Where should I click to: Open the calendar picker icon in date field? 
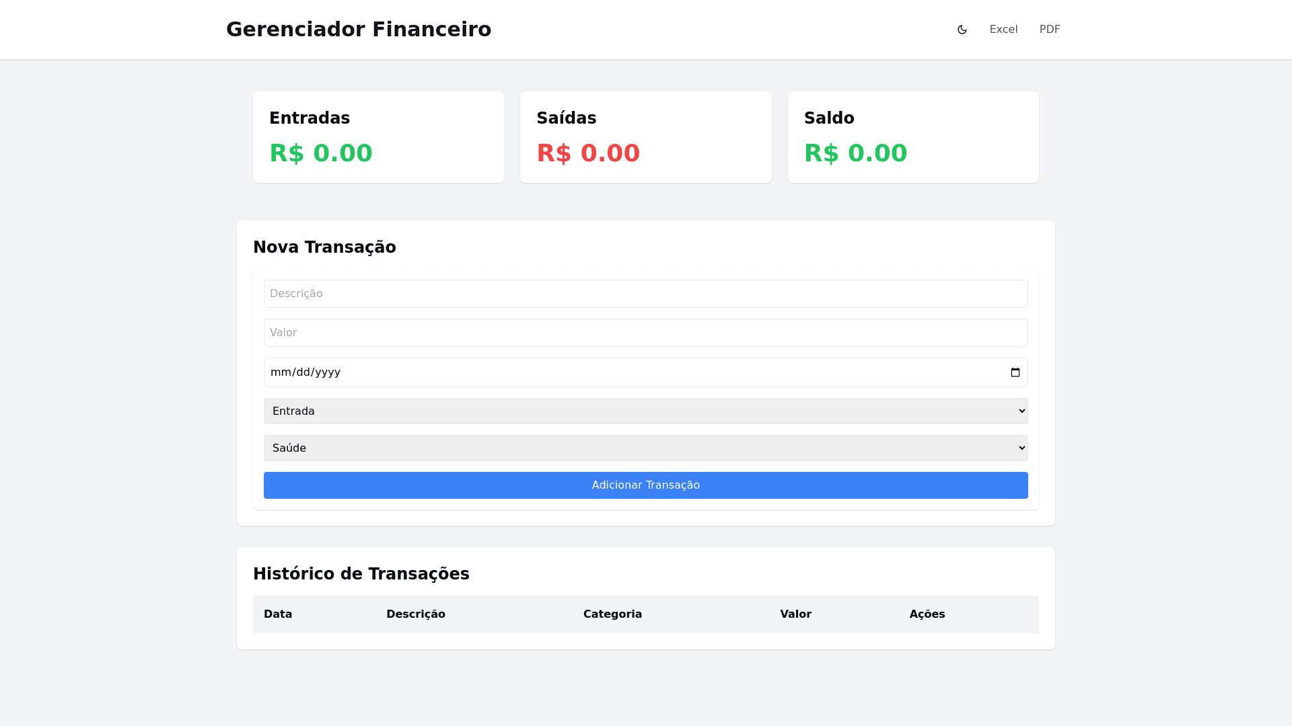click(x=1015, y=372)
